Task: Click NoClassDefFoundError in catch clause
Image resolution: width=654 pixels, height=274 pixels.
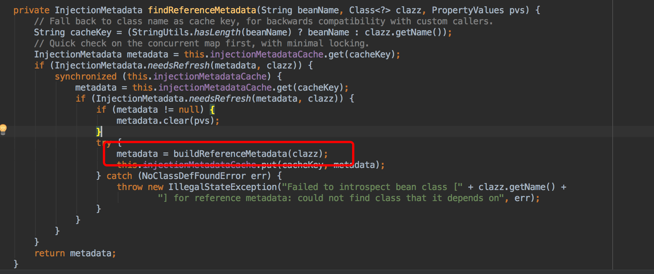Action: point(194,176)
